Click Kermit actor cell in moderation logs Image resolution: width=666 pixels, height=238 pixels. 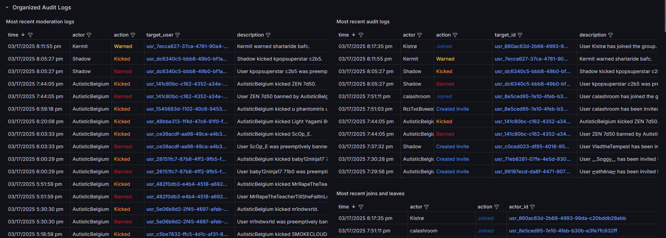tap(80, 46)
